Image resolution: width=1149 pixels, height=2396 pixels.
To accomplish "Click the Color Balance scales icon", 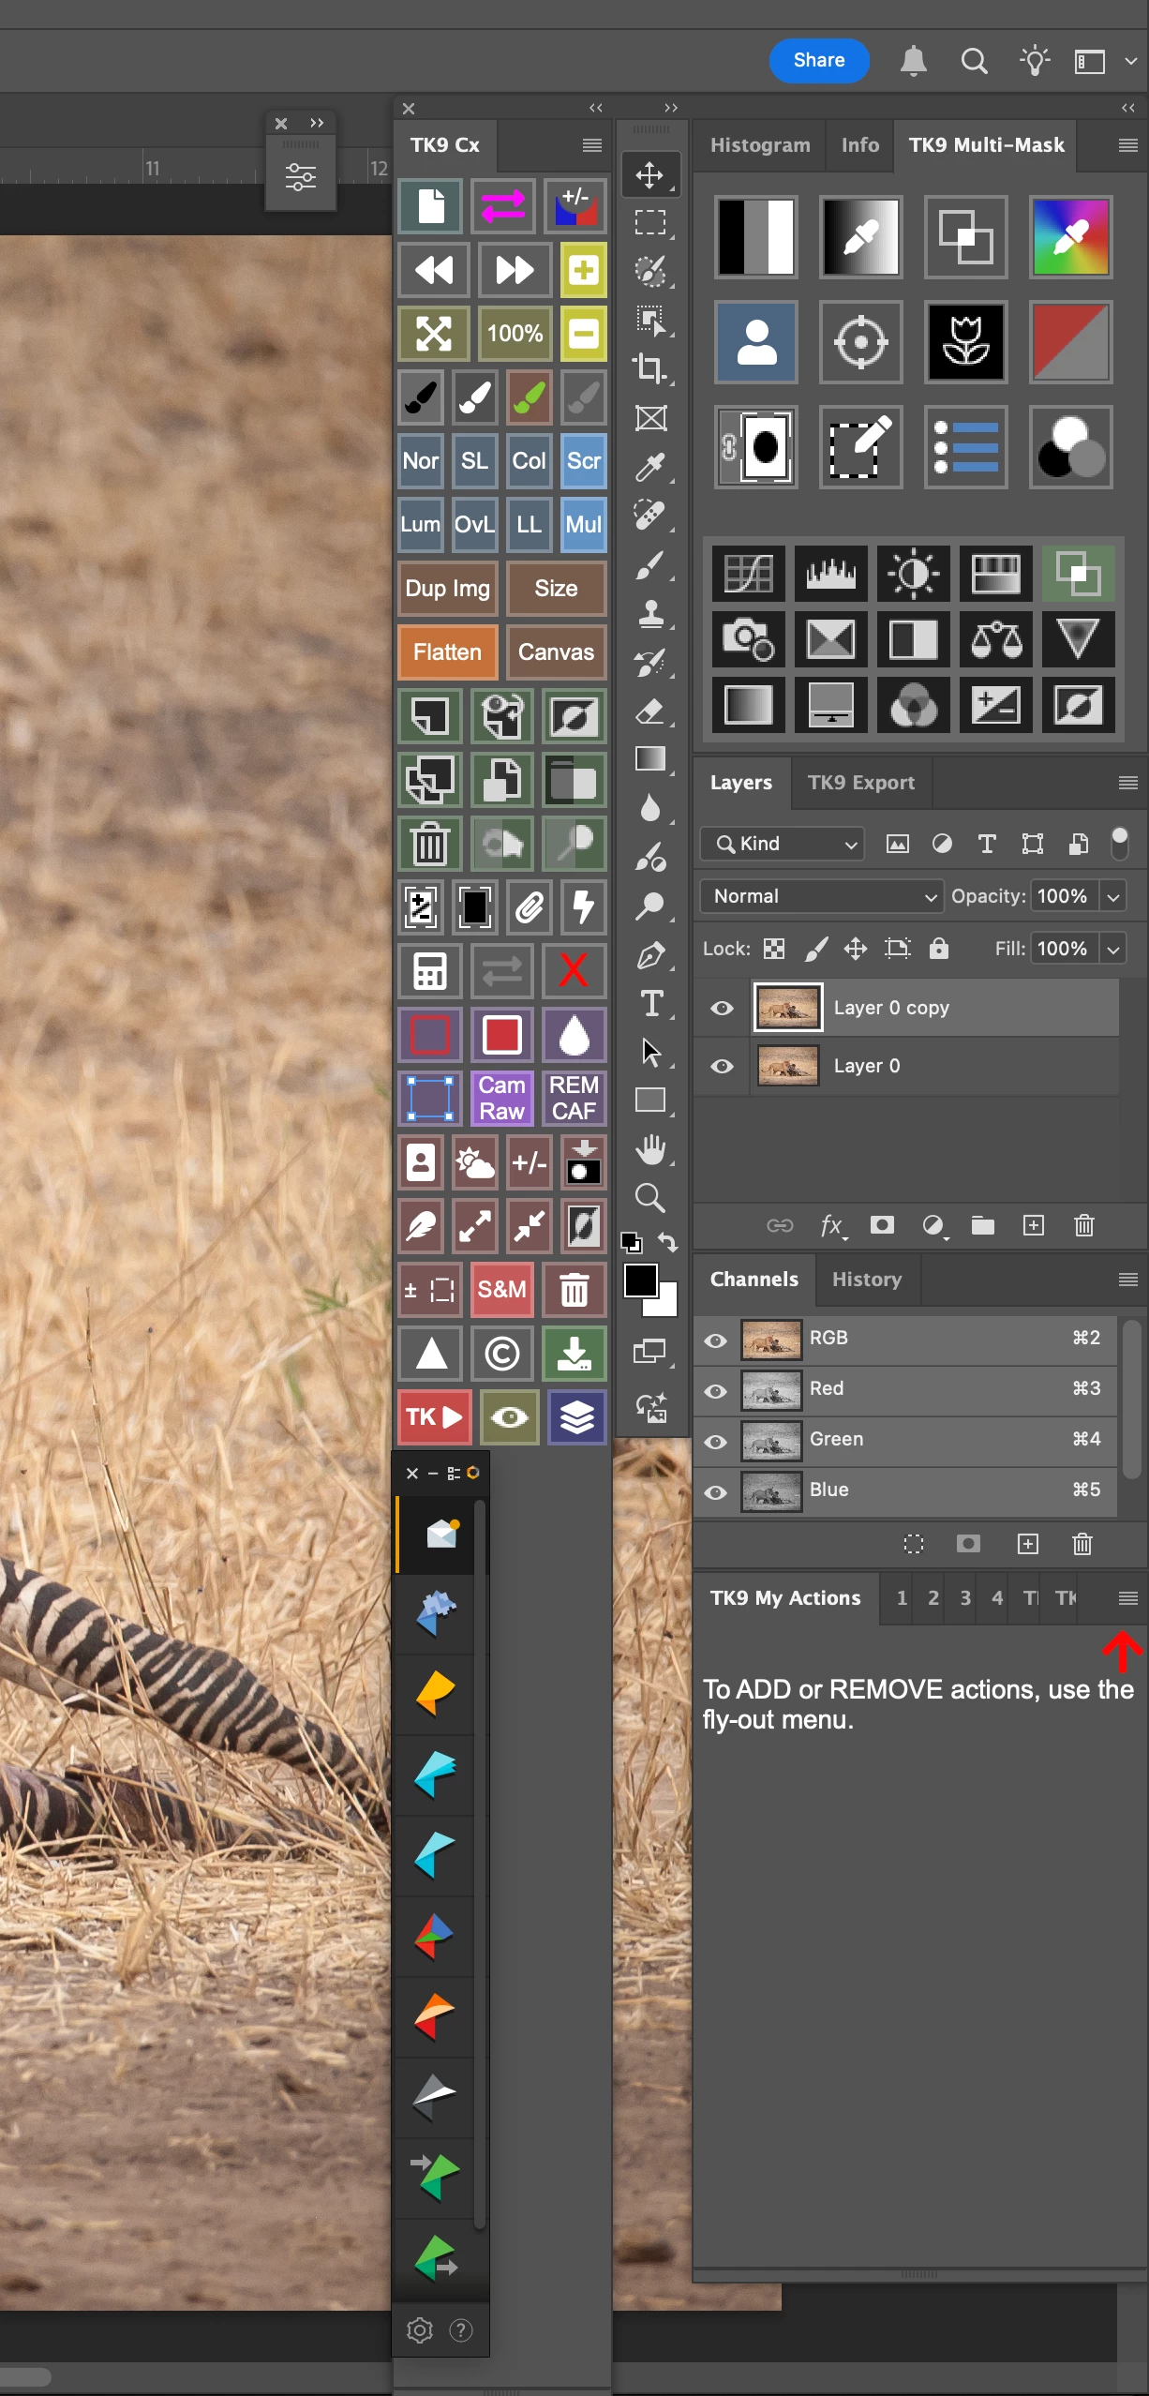I will [x=995, y=639].
